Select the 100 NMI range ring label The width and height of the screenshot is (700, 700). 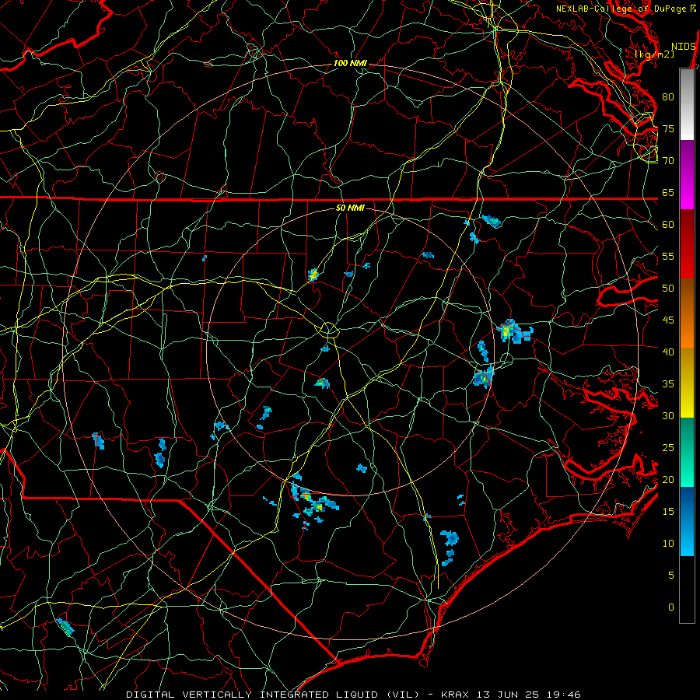(350, 64)
